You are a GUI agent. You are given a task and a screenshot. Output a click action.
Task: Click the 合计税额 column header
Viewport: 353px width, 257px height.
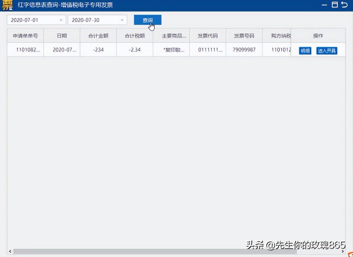click(135, 35)
